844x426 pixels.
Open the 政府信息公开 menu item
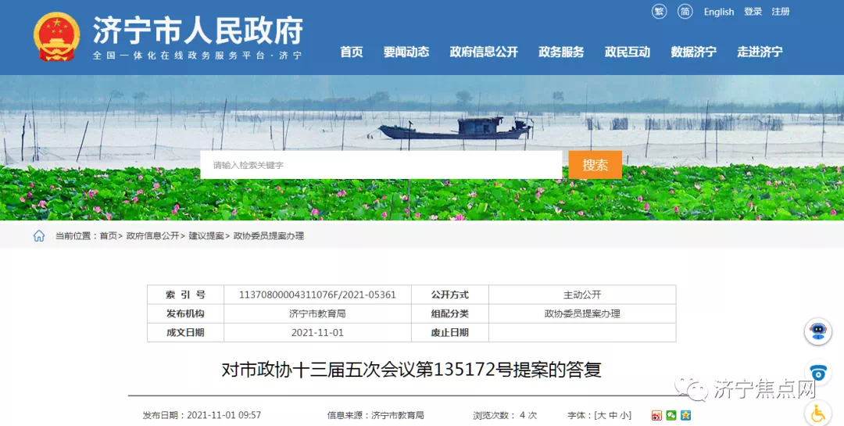[x=484, y=52]
